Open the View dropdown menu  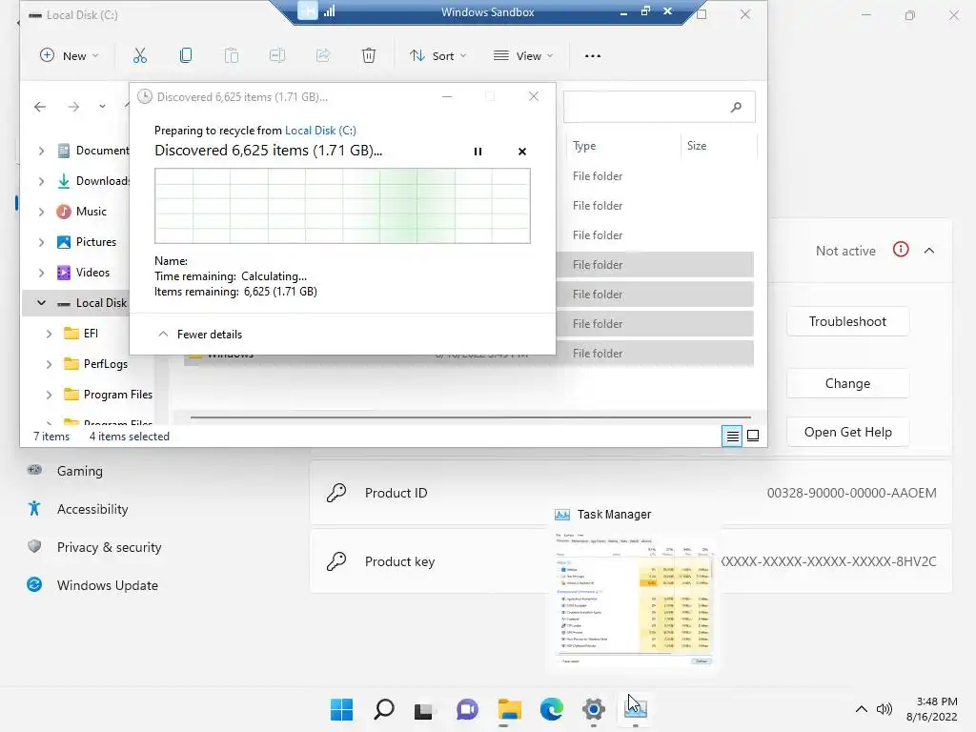tap(523, 56)
